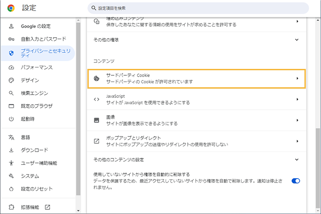Click その他のコンテンツの設定 label

pos(119,160)
